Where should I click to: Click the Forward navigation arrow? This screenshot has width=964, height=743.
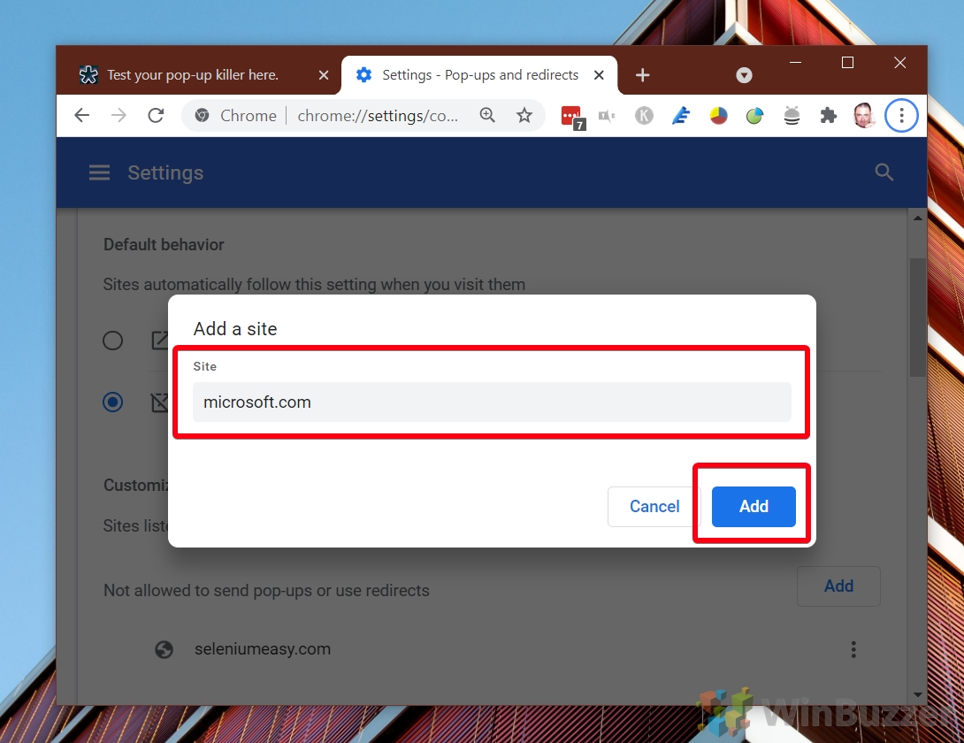coord(119,116)
